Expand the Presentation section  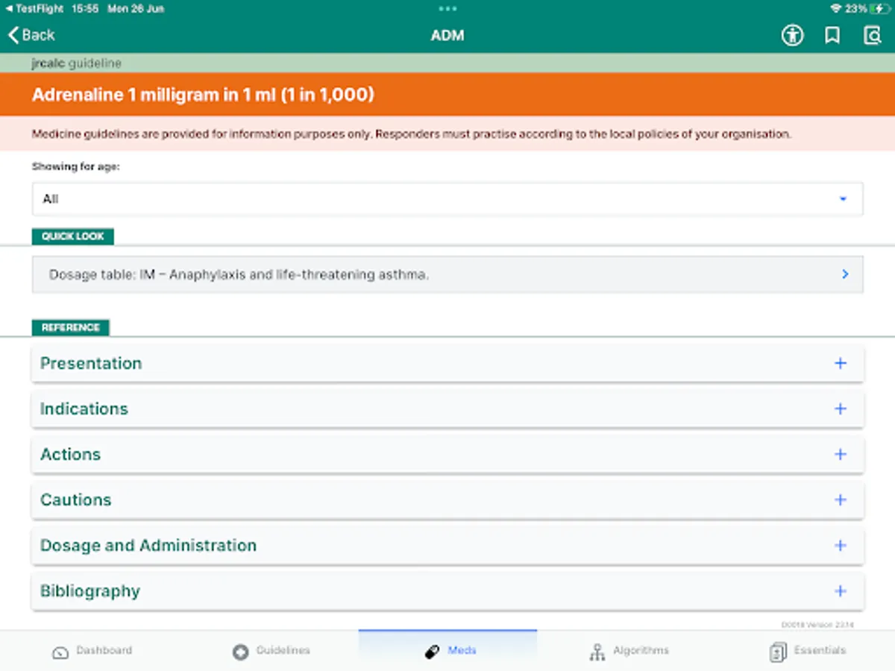pos(447,363)
